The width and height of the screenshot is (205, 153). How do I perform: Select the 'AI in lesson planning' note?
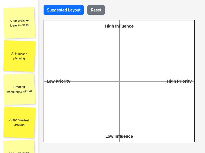pyautogui.click(x=19, y=56)
